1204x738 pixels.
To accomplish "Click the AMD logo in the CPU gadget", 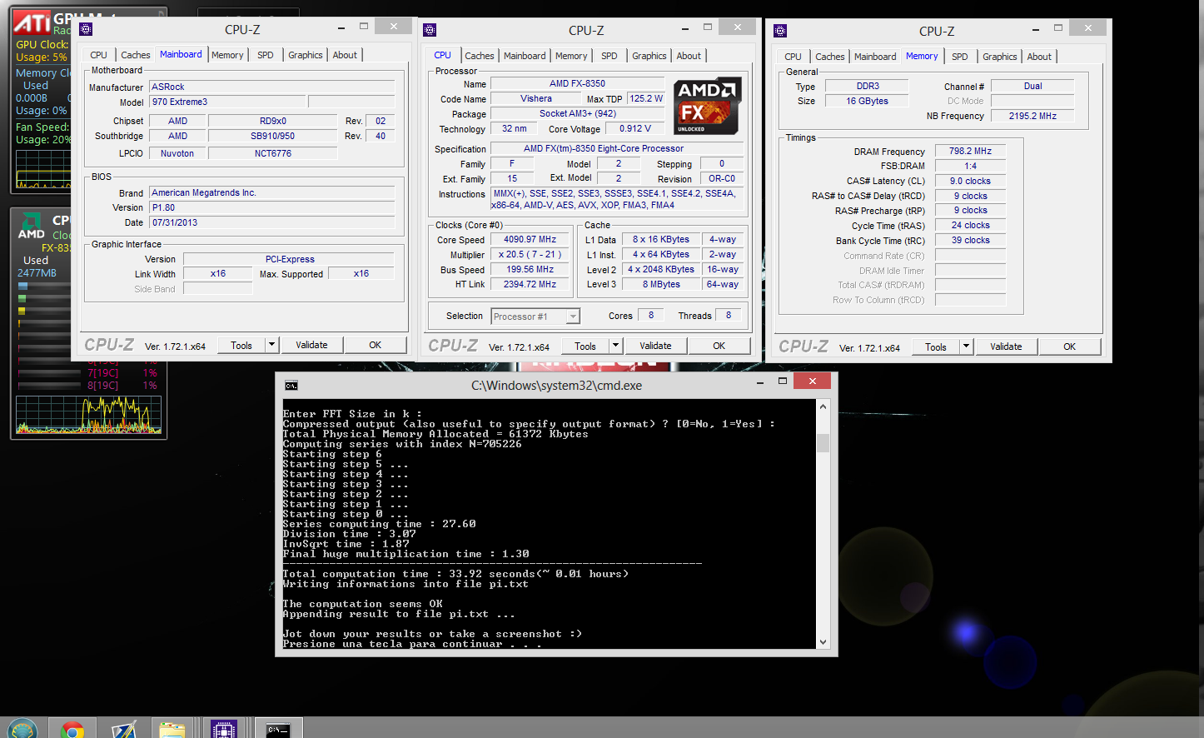I will click(32, 226).
